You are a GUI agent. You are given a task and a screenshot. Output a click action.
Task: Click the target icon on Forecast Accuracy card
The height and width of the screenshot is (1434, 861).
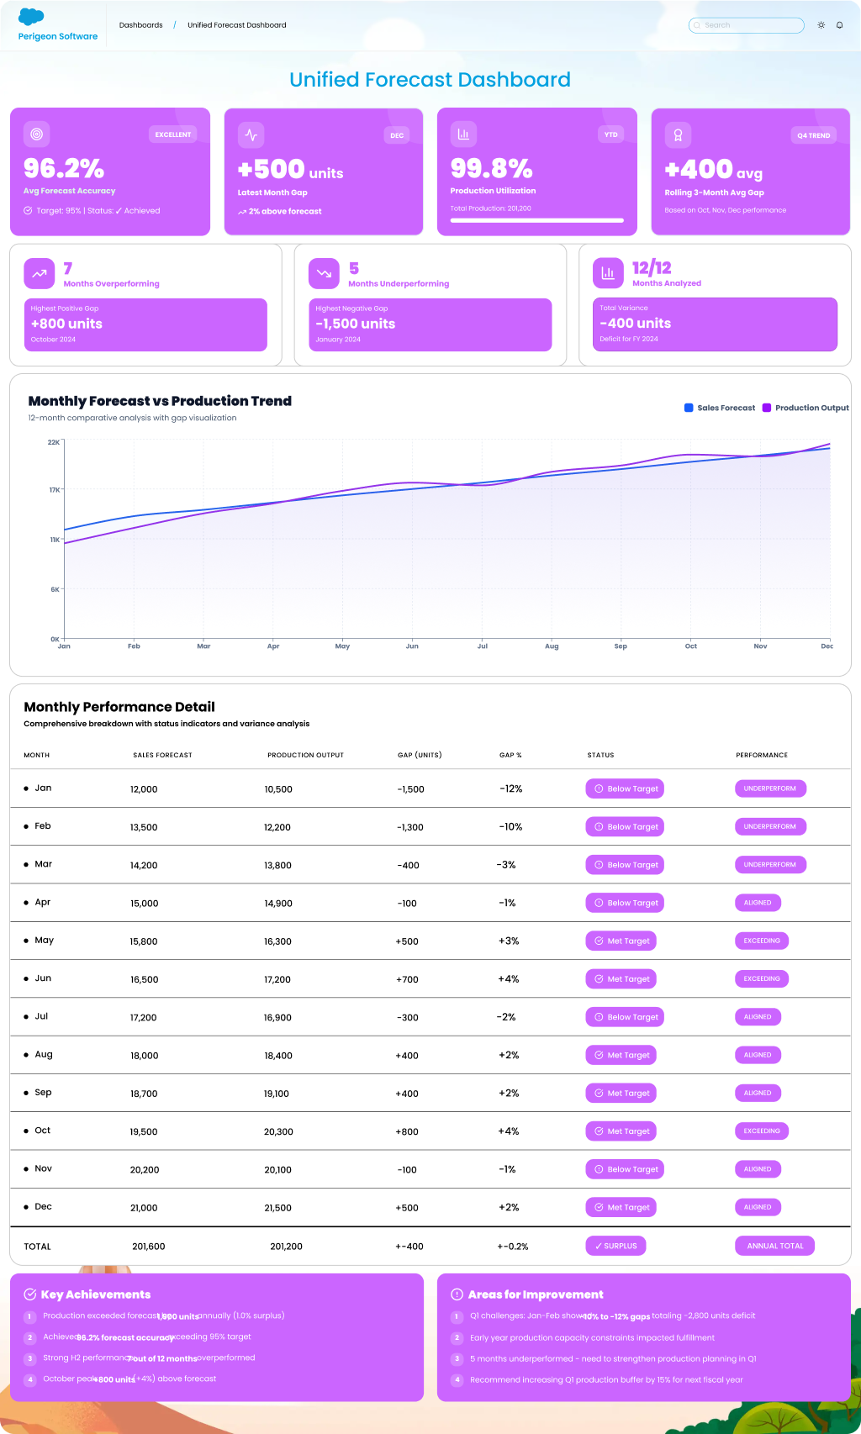[x=36, y=134]
